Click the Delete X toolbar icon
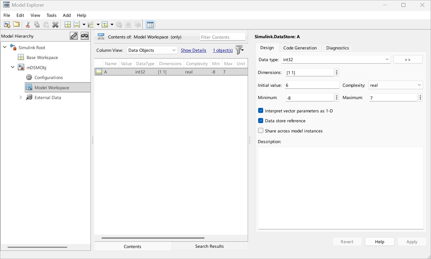Image resolution: width=431 pixels, height=259 pixels. pos(56,25)
